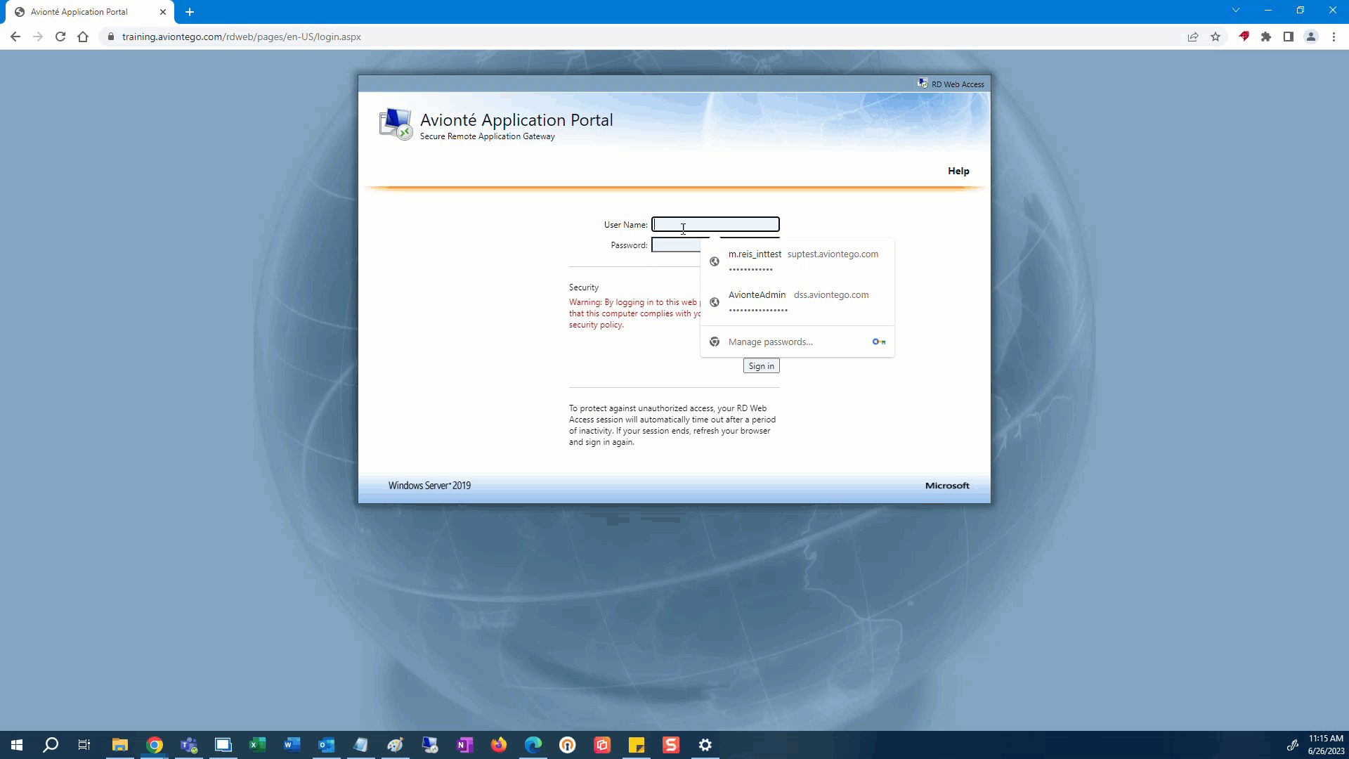Bookmark this tab with star
Screen dimensions: 1349x759
pos(1216,37)
